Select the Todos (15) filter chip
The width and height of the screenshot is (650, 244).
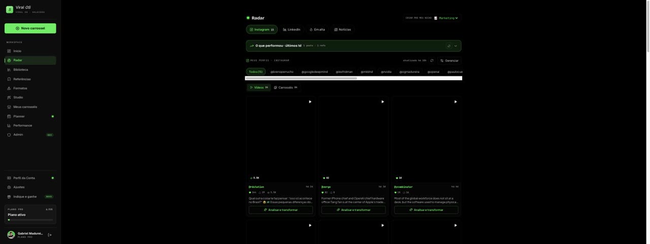256,72
